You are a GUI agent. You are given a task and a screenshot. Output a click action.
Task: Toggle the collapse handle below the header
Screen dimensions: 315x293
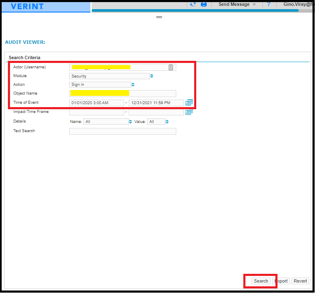[159, 17]
